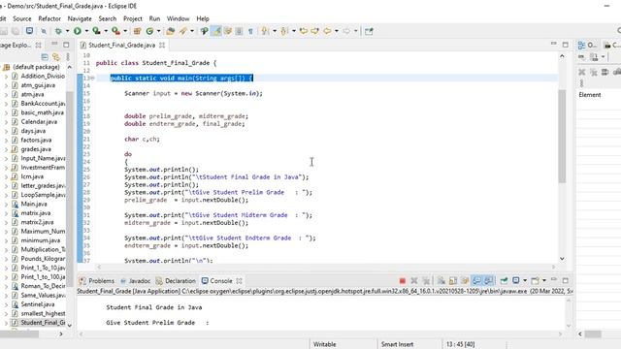Click editor scroll down arrow
The height and width of the screenshot is (349, 621).
pyautogui.click(x=562, y=259)
